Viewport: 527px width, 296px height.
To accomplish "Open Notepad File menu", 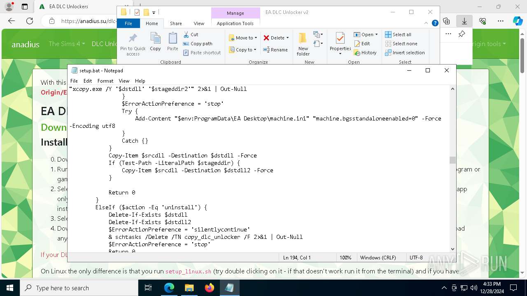I will point(74,81).
